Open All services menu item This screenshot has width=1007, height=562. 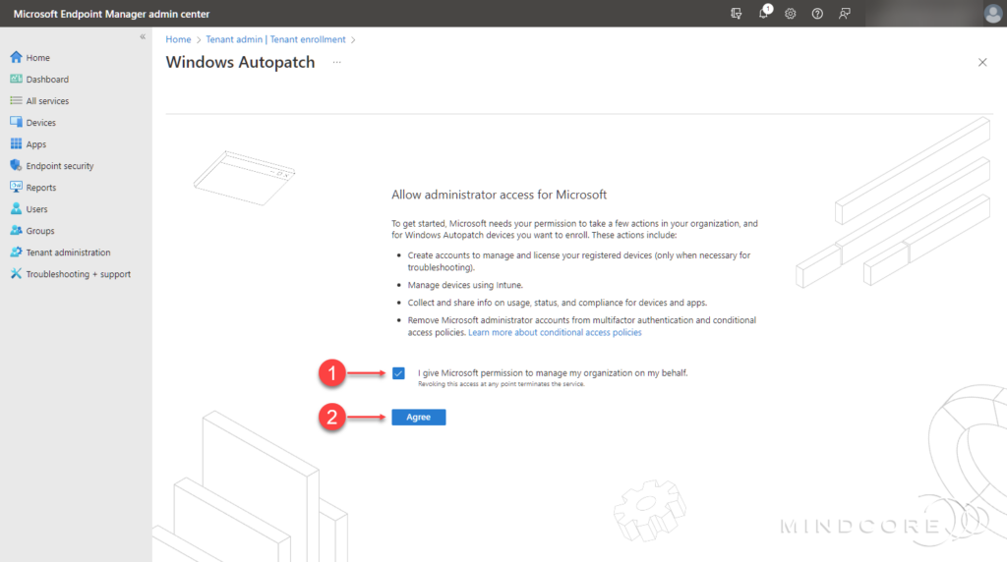tap(47, 101)
